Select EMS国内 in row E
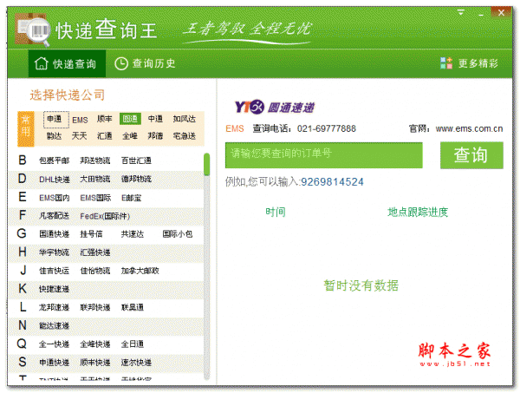520x393 pixels. pos(55,198)
